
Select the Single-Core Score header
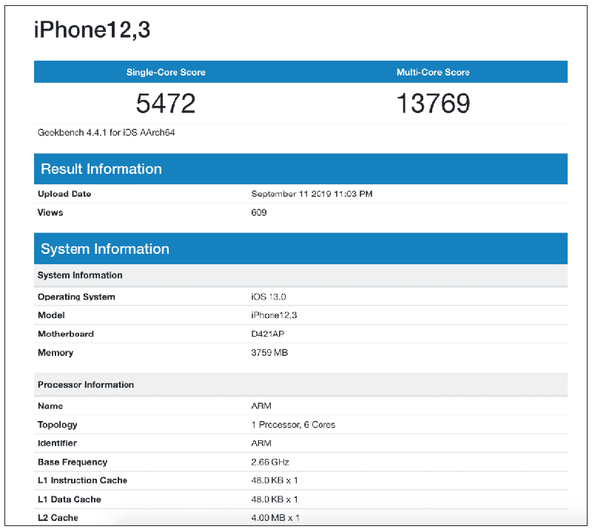(x=166, y=73)
